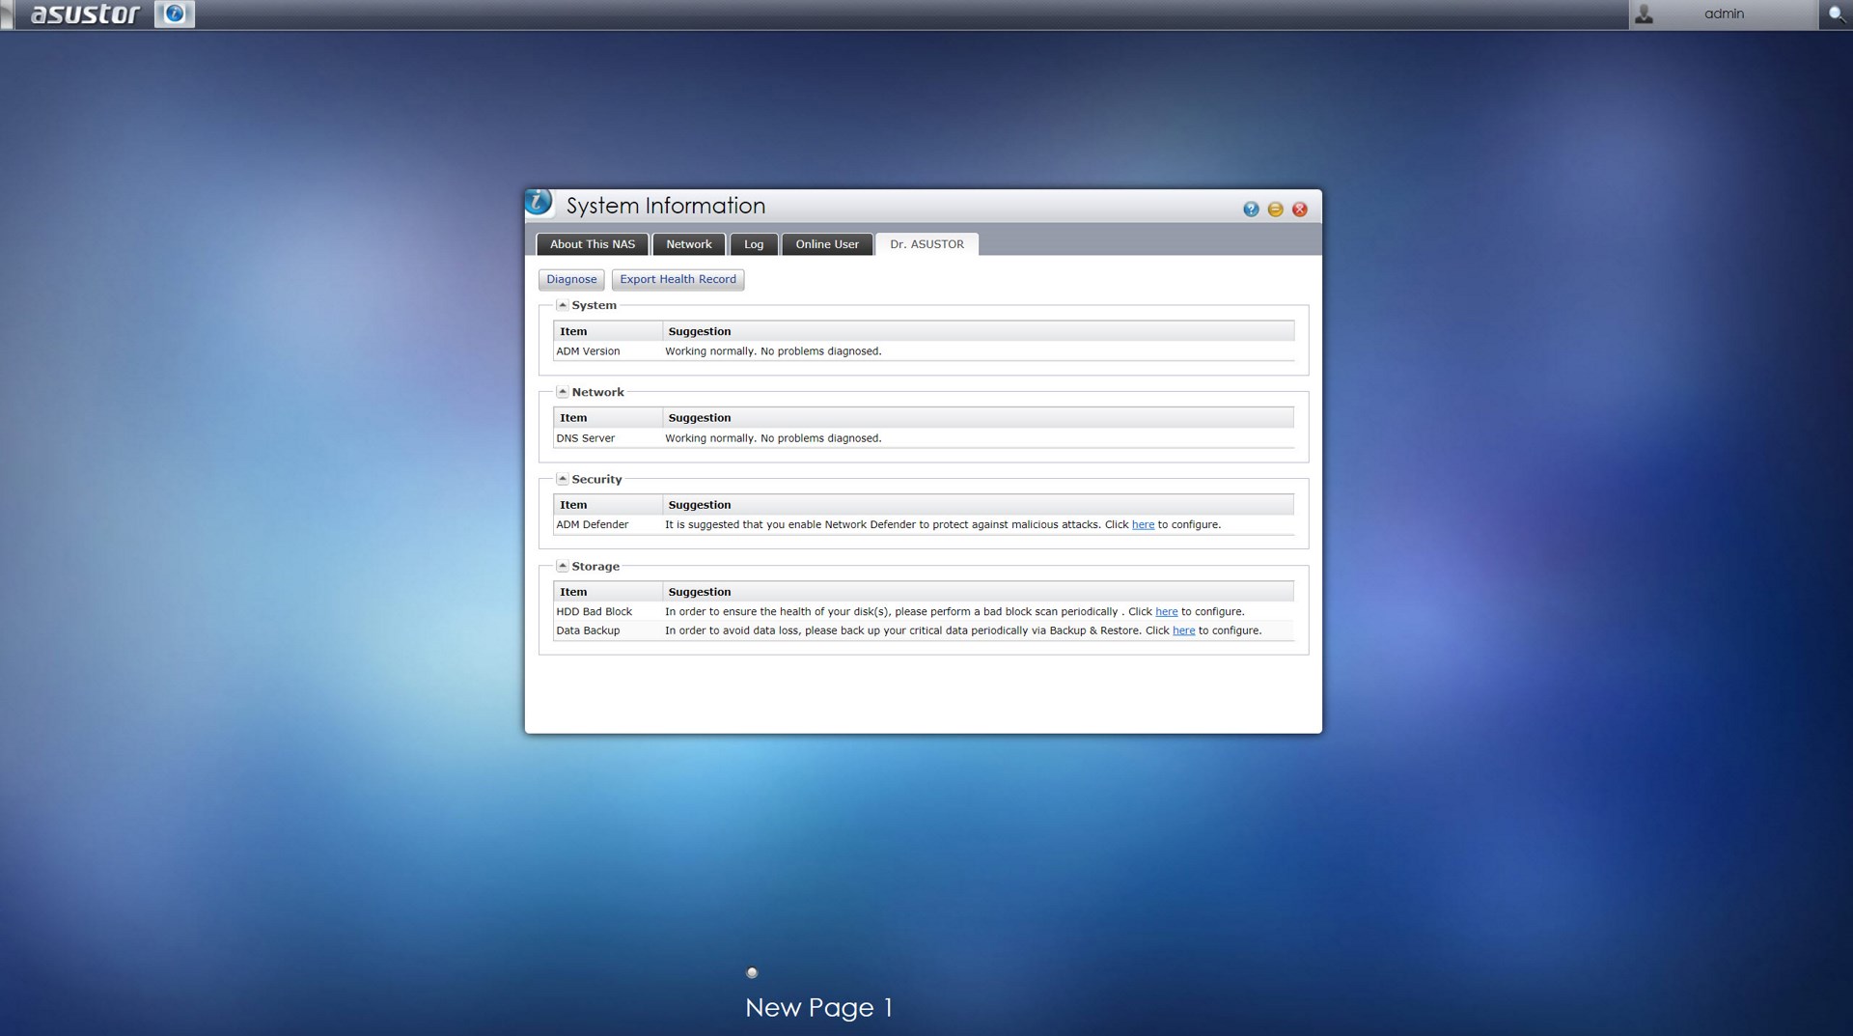Open the search magnifier icon
Viewport: 1853px width, 1036px height.
pyautogui.click(x=1836, y=14)
